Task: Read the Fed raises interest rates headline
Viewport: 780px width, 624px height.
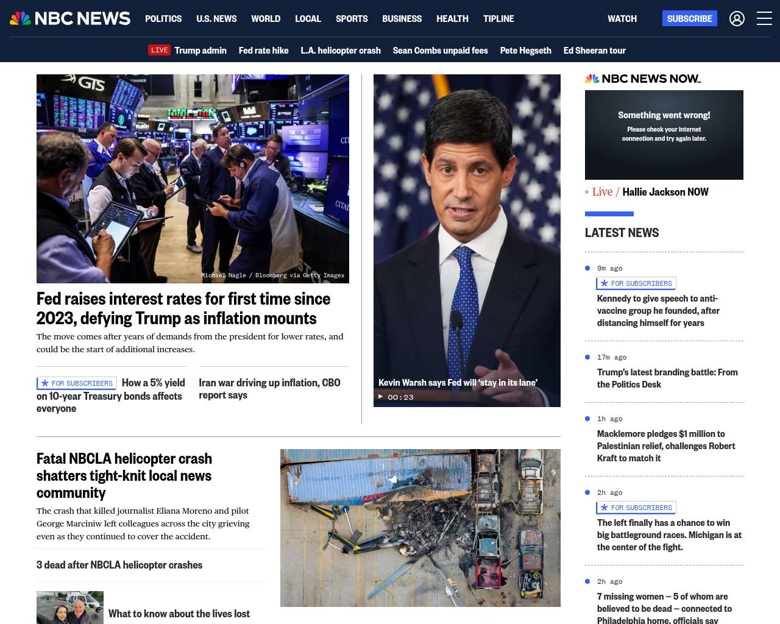Action: (183, 308)
